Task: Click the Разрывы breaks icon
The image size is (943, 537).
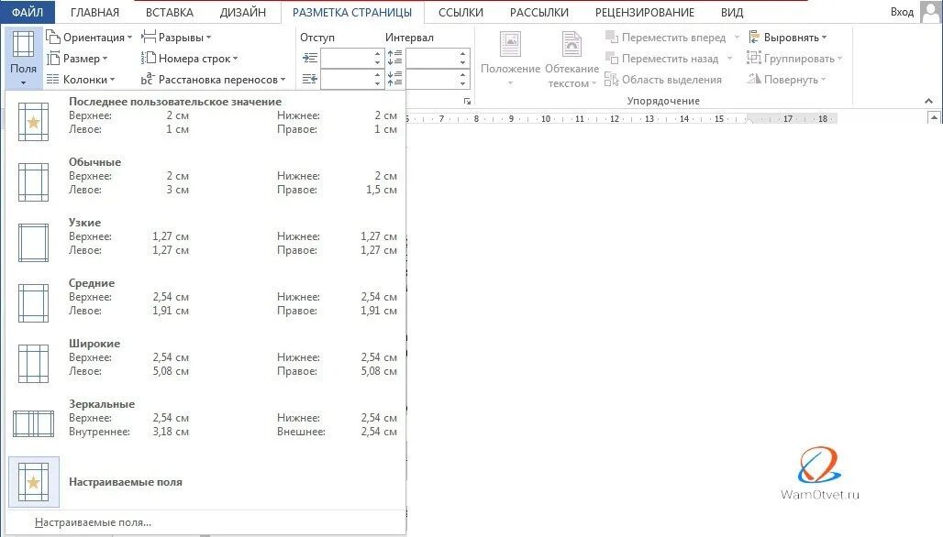Action: [148, 38]
